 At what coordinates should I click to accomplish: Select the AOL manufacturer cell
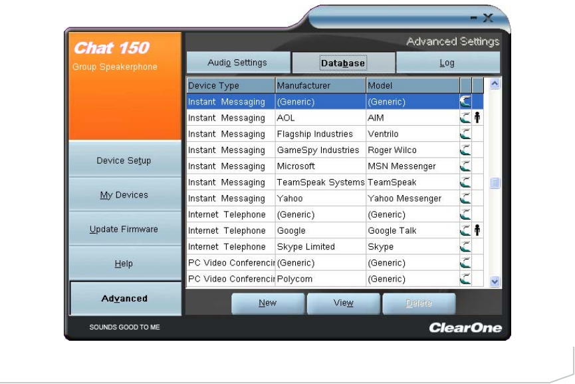point(320,118)
